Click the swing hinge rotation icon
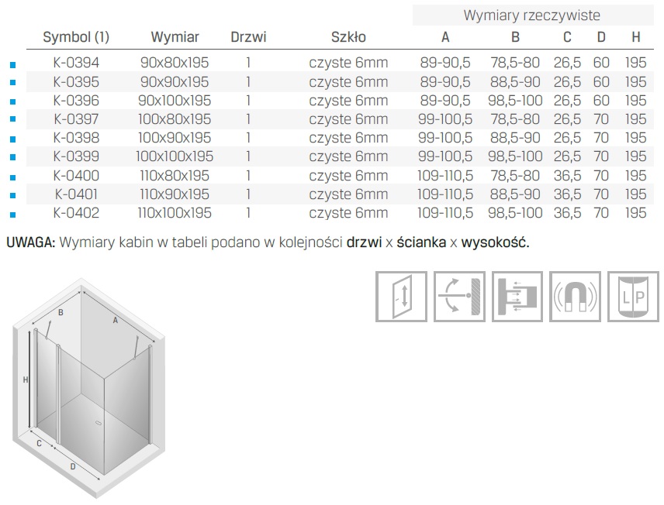Image resolution: width=664 pixels, height=505 pixels. pos(459,296)
